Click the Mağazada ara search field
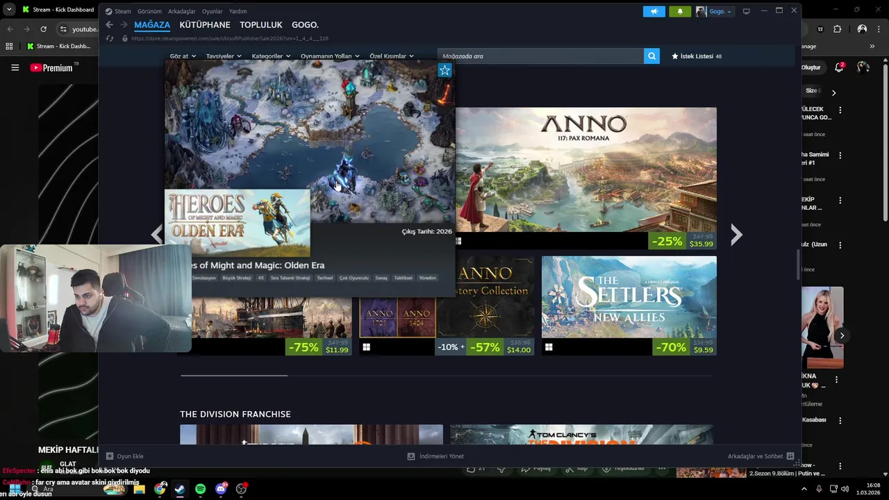 tap(540, 56)
